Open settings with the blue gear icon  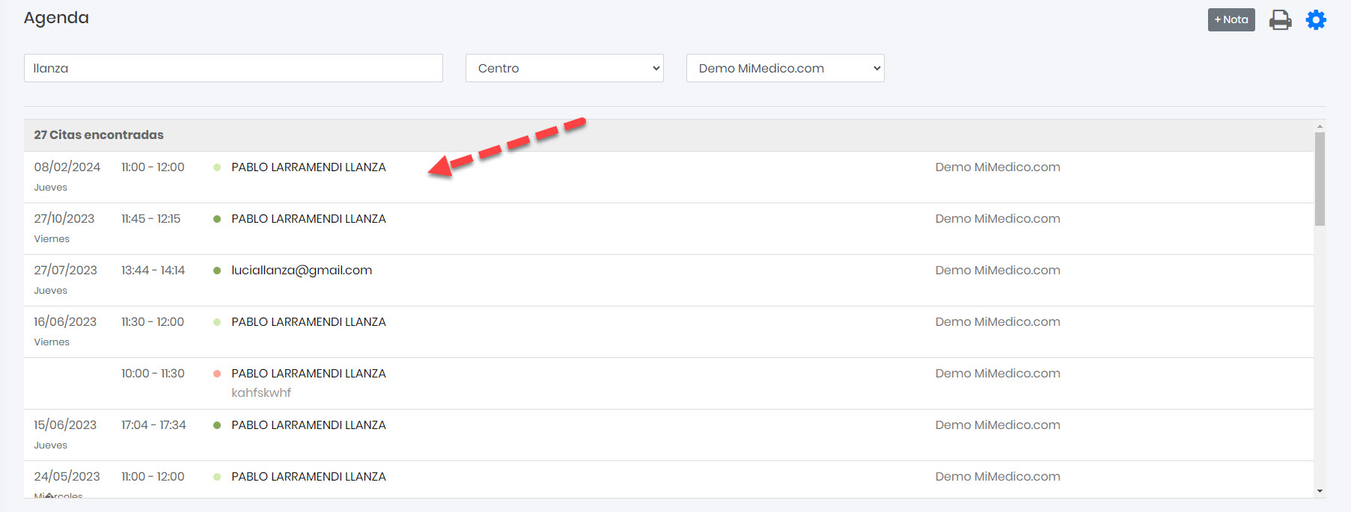(1316, 20)
